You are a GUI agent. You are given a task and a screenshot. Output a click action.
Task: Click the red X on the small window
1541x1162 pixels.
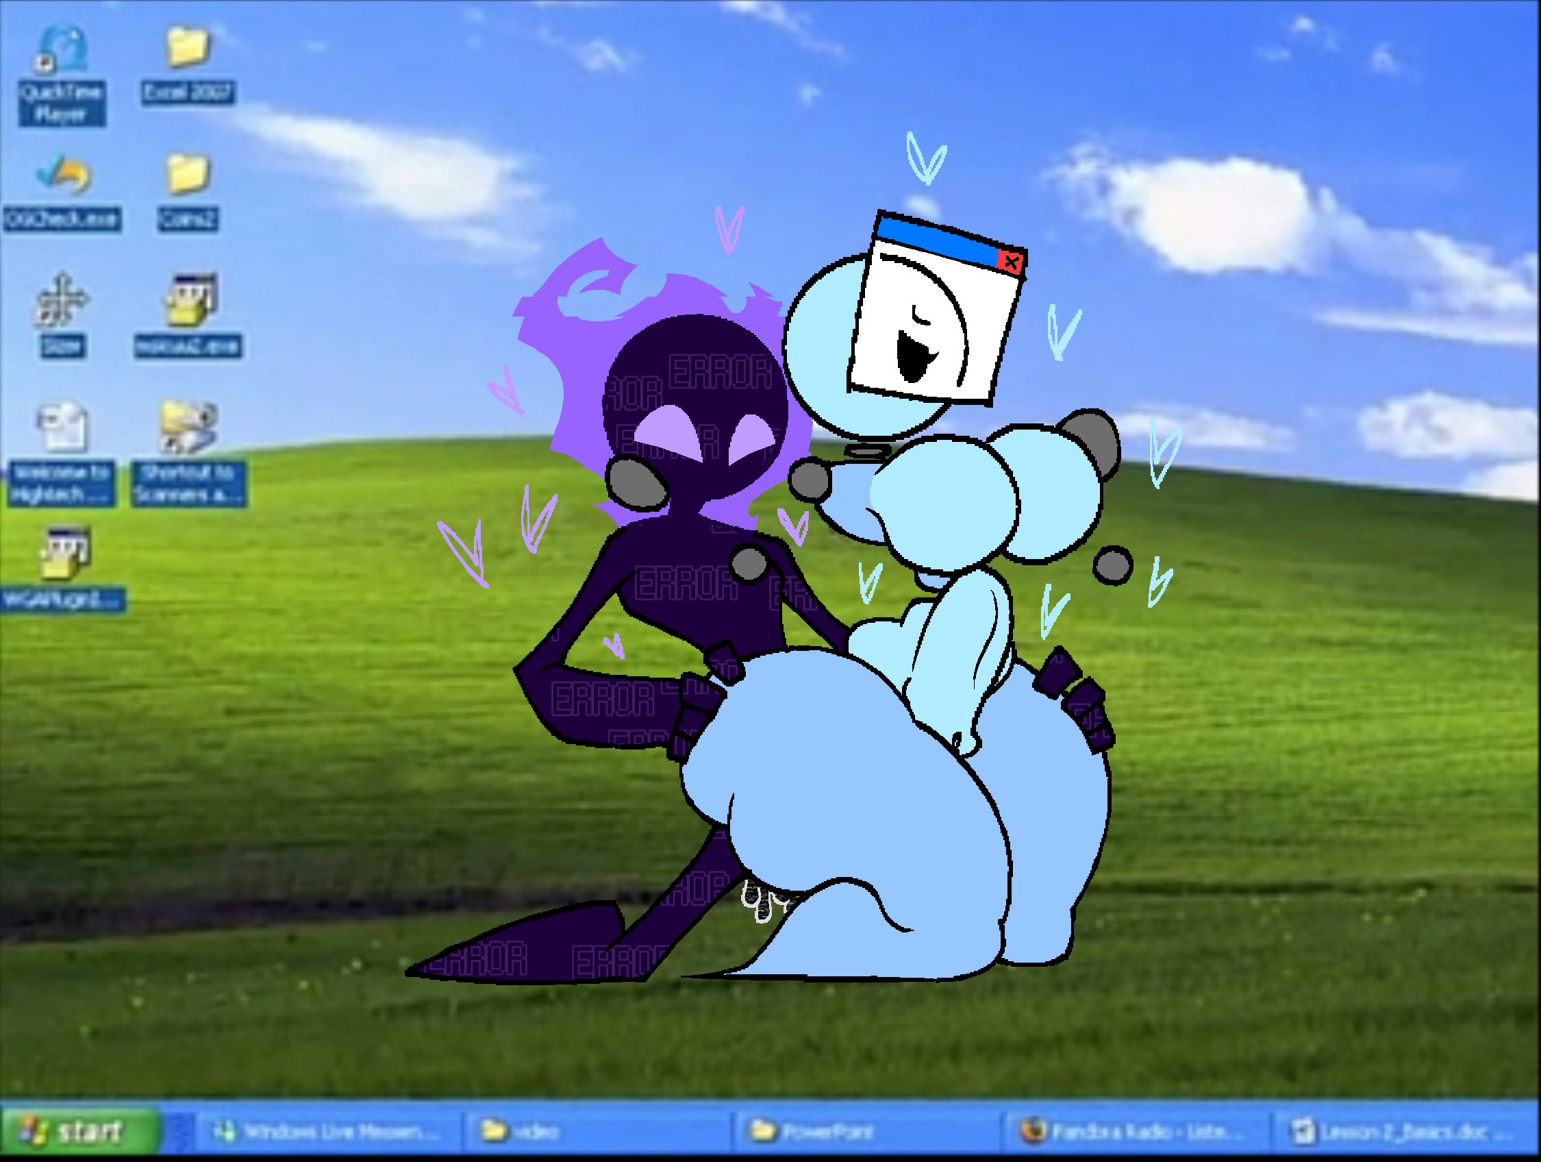[x=1010, y=262]
